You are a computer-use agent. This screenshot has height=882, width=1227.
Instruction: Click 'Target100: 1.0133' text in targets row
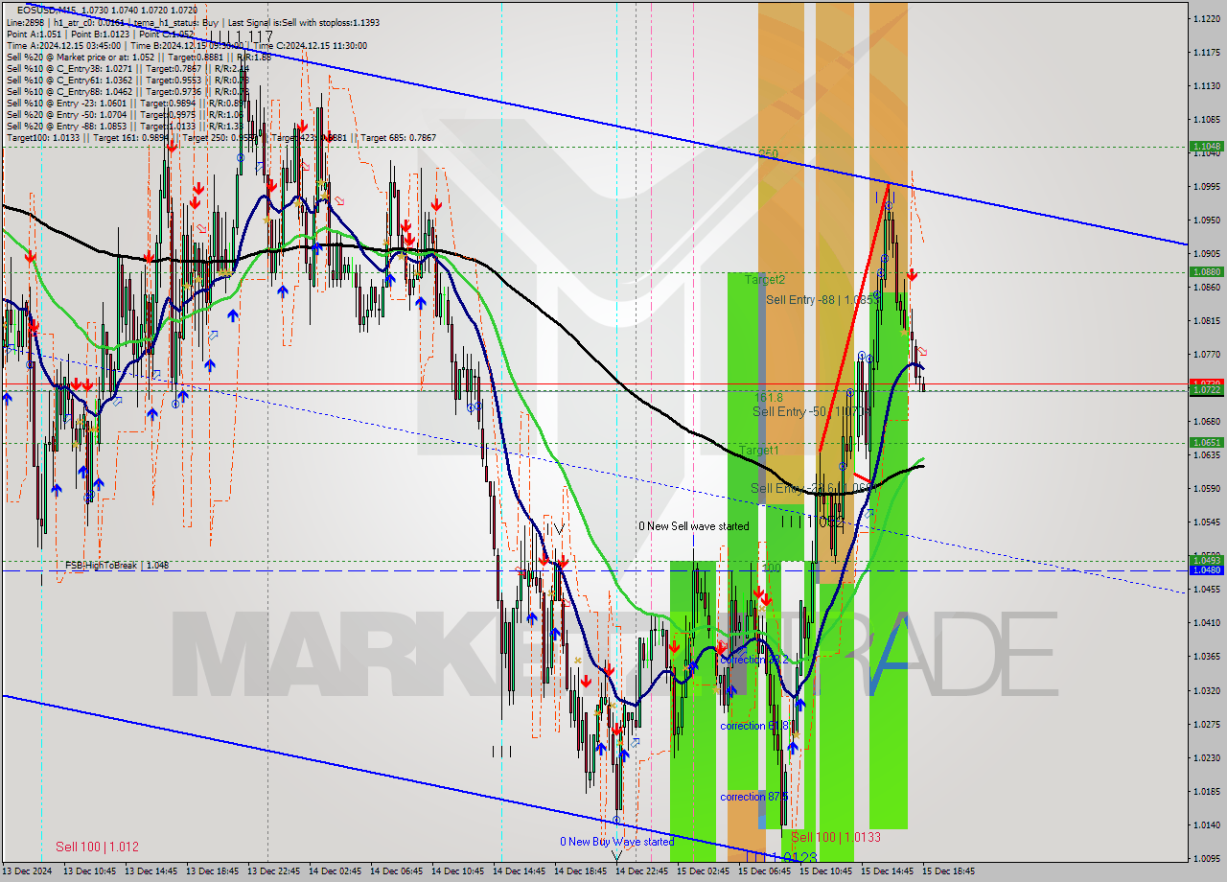click(43, 137)
